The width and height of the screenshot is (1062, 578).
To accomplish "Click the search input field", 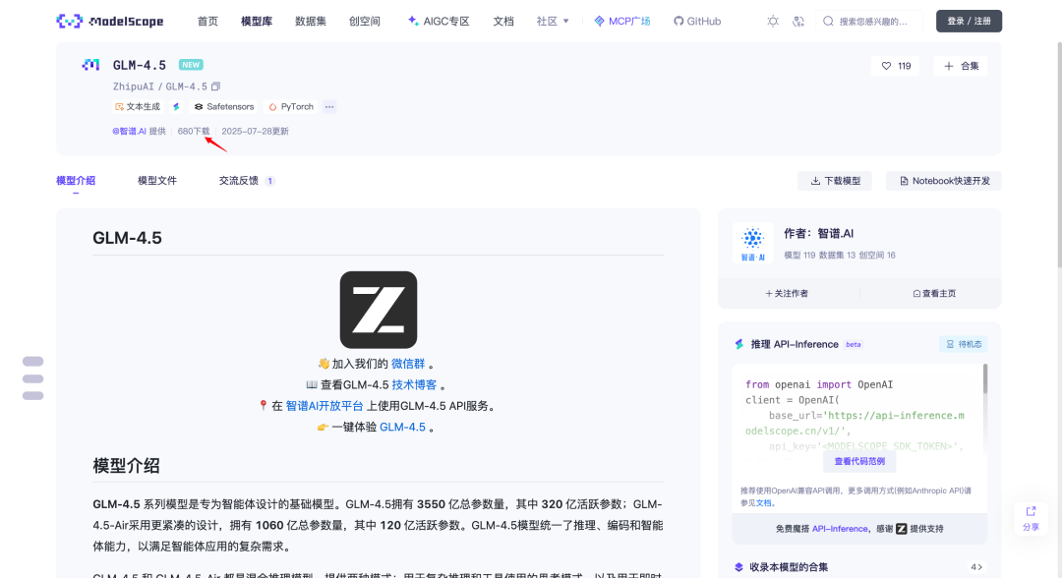I will tap(873, 20).
